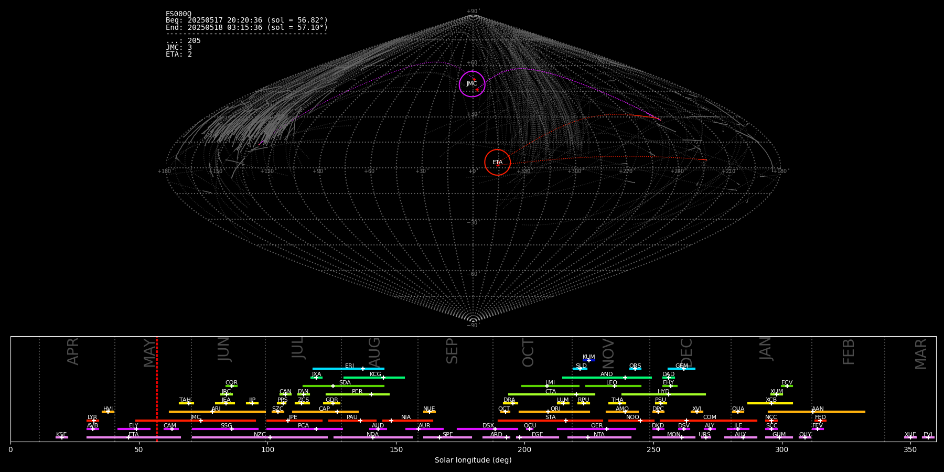Click the red ETA radiant circle on sky map
Viewport: 944px width, 472px height.
tap(498, 163)
